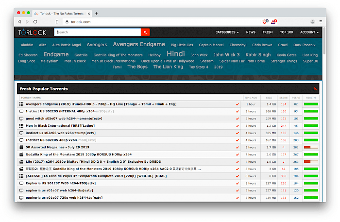Click the seeds value 388 for La Casa de Papel
This screenshot has height=222, width=340.
[x=283, y=176]
